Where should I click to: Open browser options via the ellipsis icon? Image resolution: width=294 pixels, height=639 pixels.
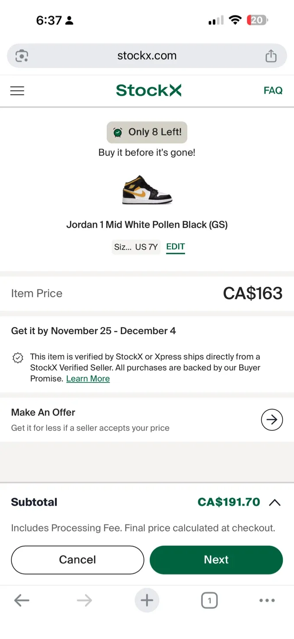click(267, 600)
